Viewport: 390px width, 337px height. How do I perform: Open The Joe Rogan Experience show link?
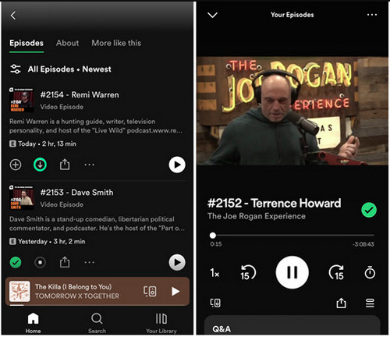(257, 216)
